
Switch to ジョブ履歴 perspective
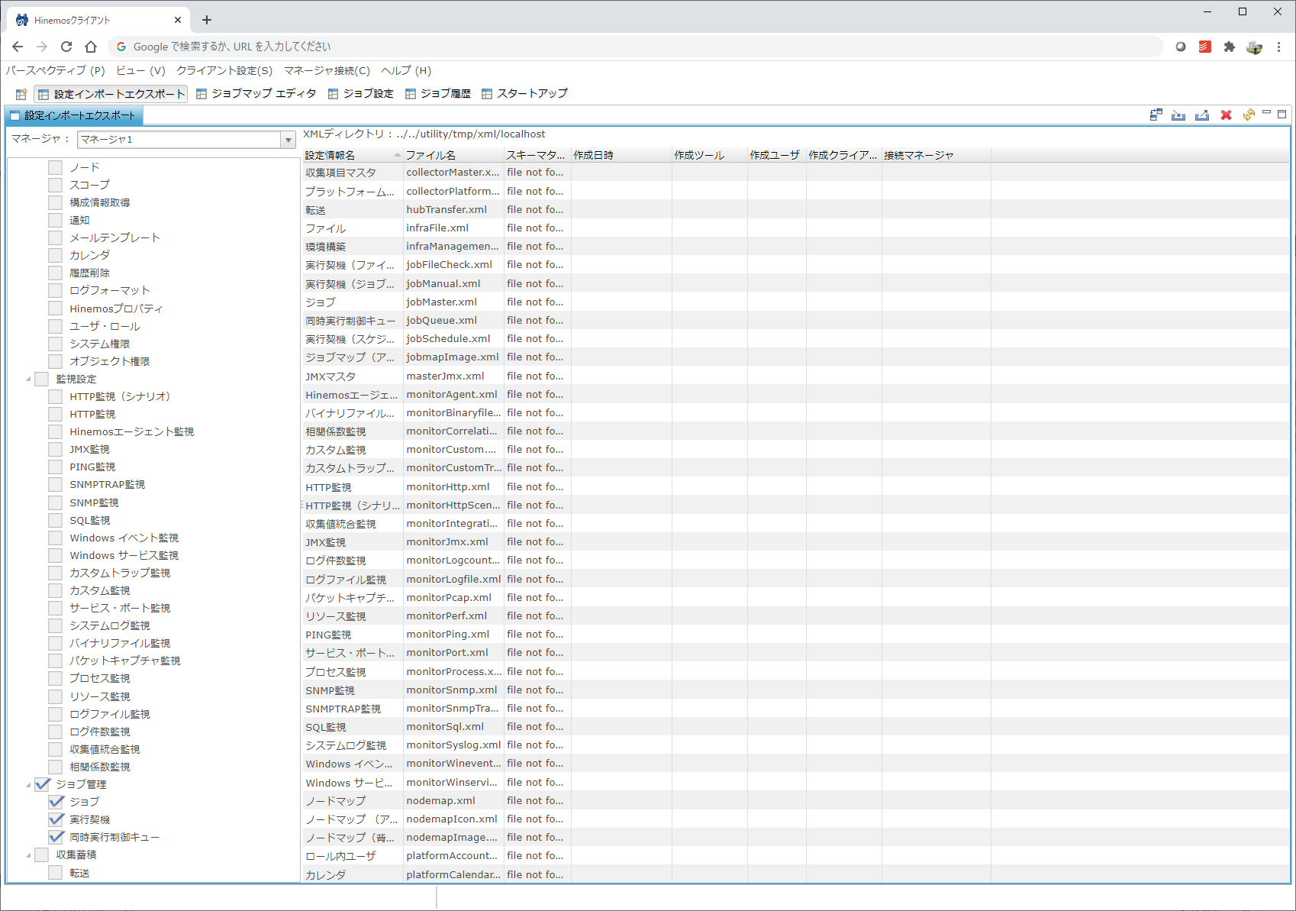[438, 93]
